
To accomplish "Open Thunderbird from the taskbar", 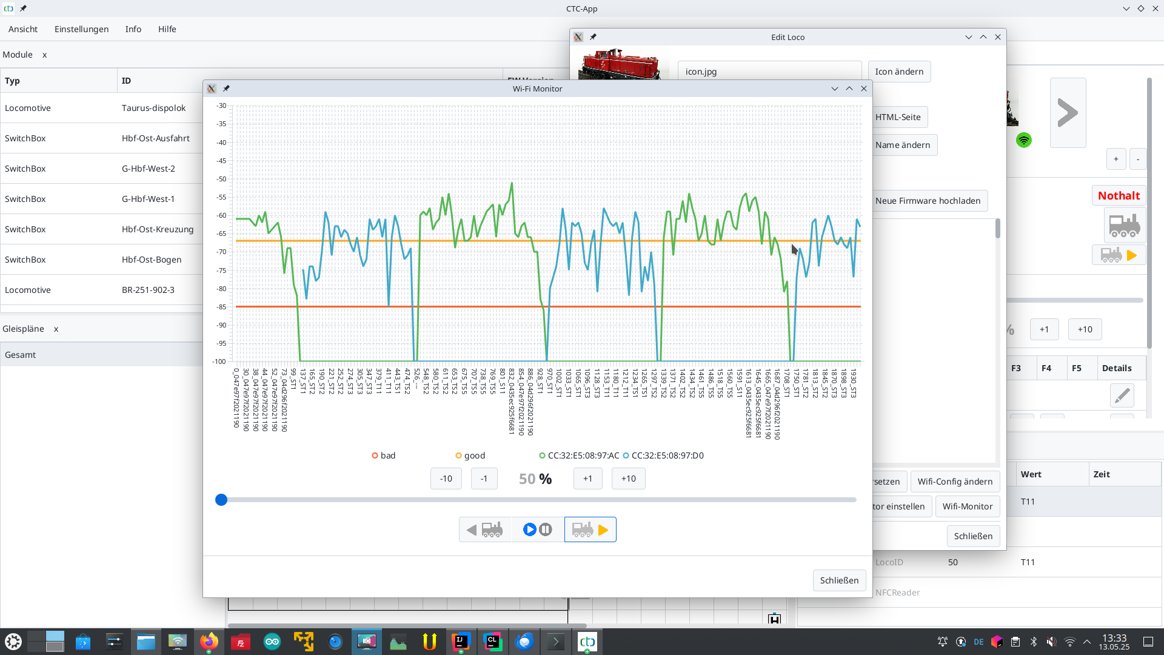I will [524, 642].
